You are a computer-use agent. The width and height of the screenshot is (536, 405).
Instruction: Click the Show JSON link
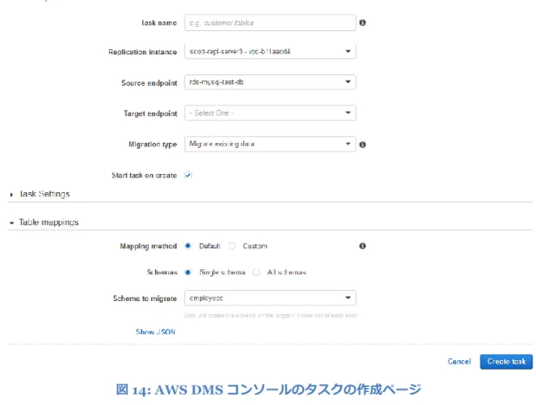pyautogui.click(x=156, y=331)
